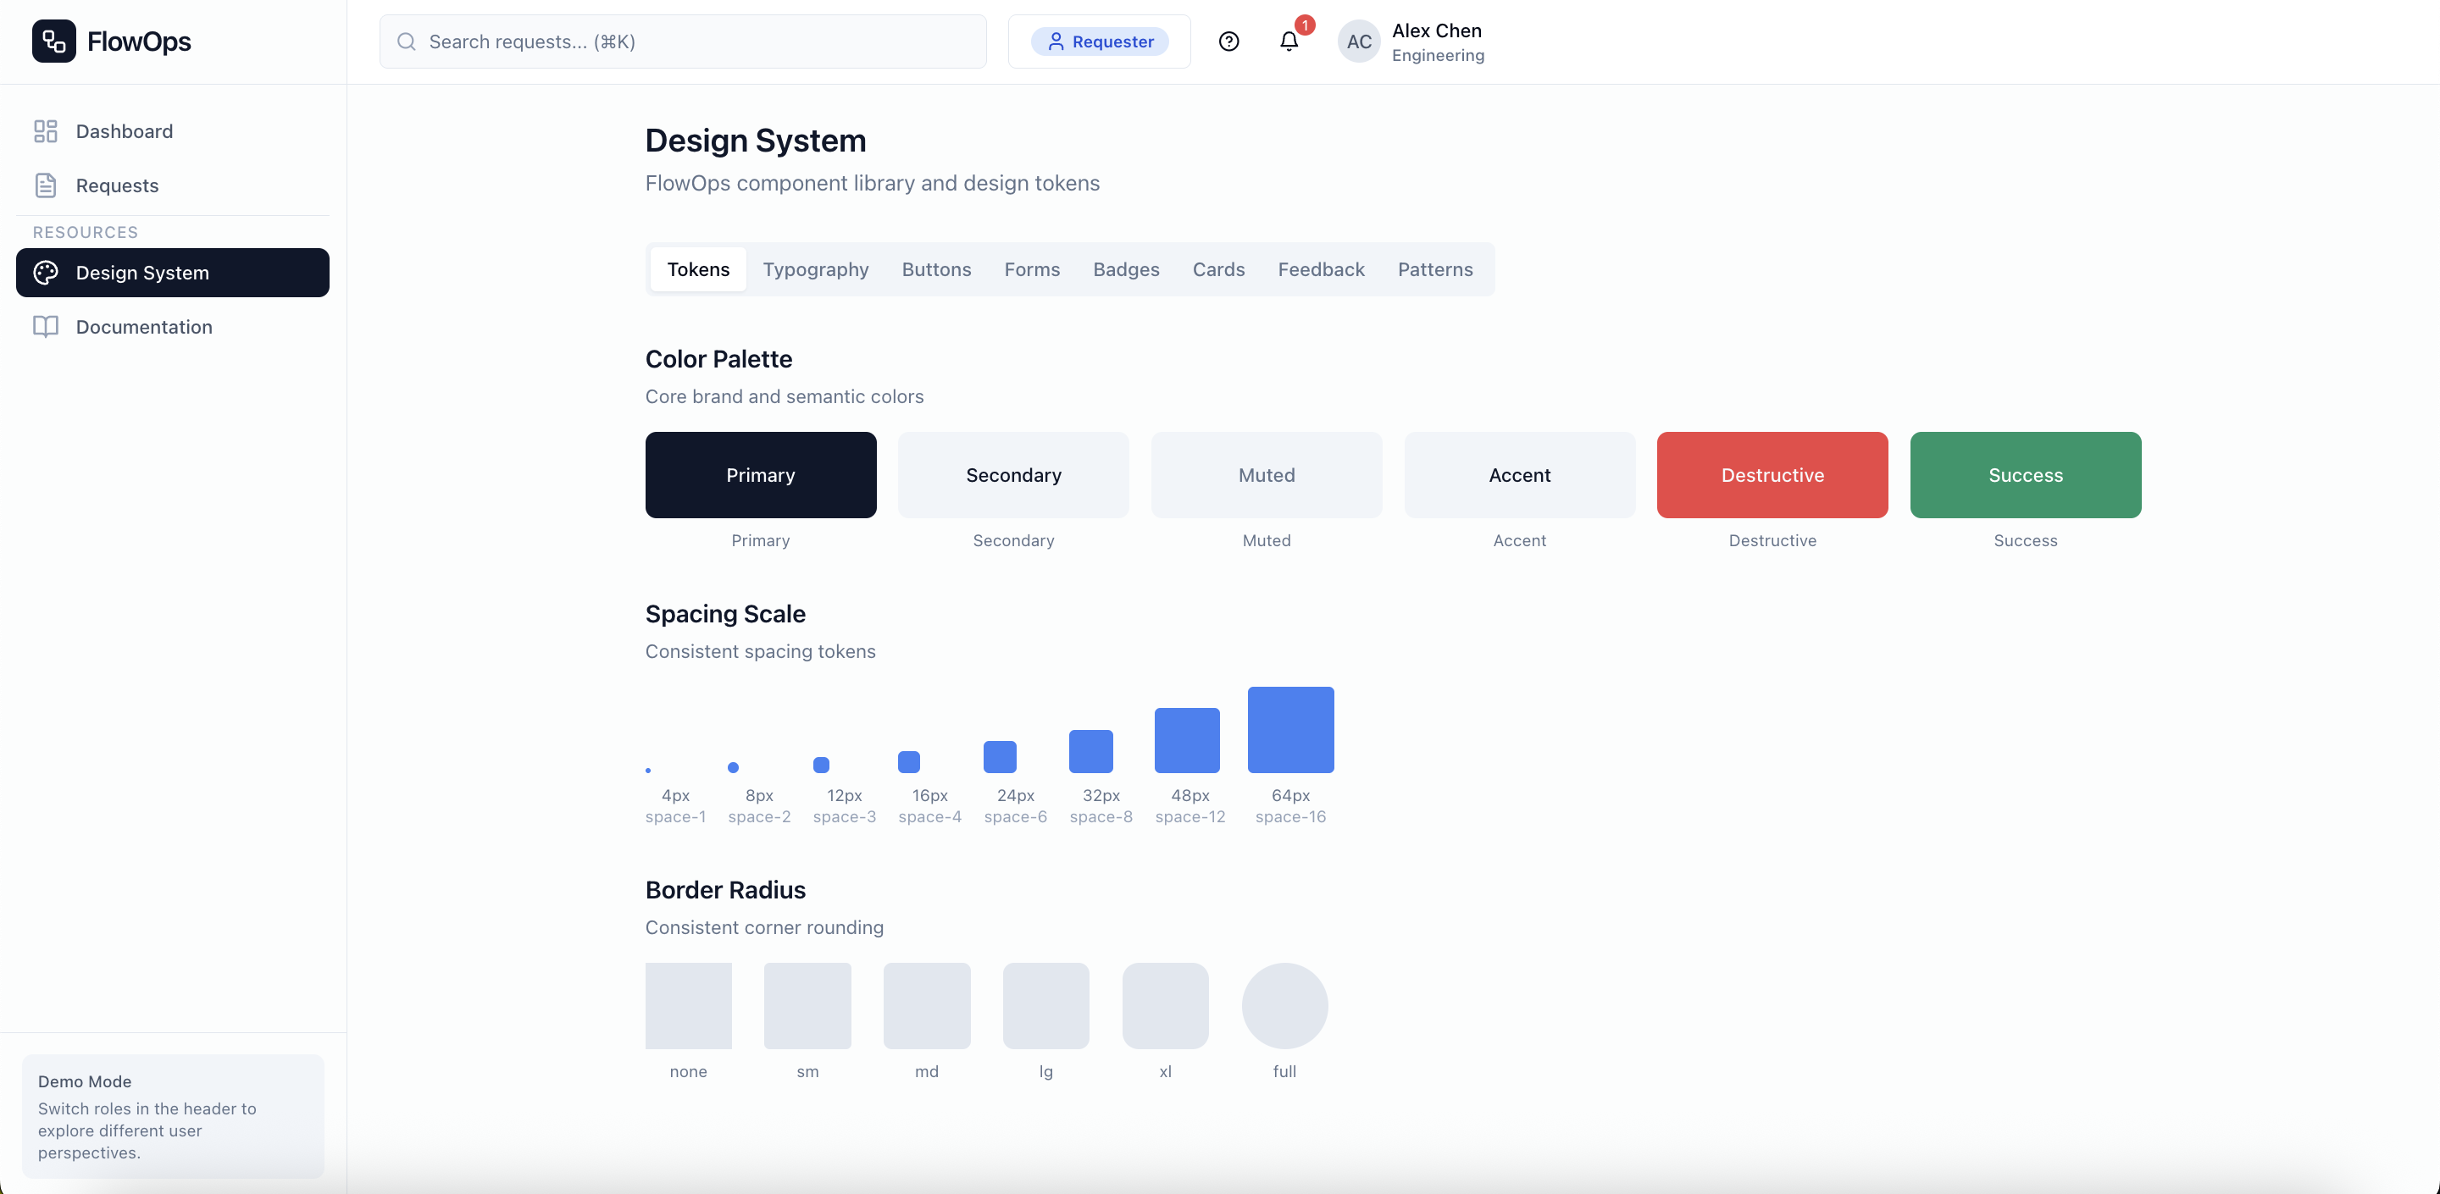Click the Dashboard grid icon
The width and height of the screenshot is (2440, 1194).
(46, 130)
